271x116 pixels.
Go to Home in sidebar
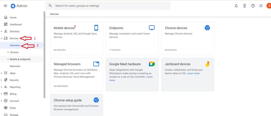tap(13, 17)
